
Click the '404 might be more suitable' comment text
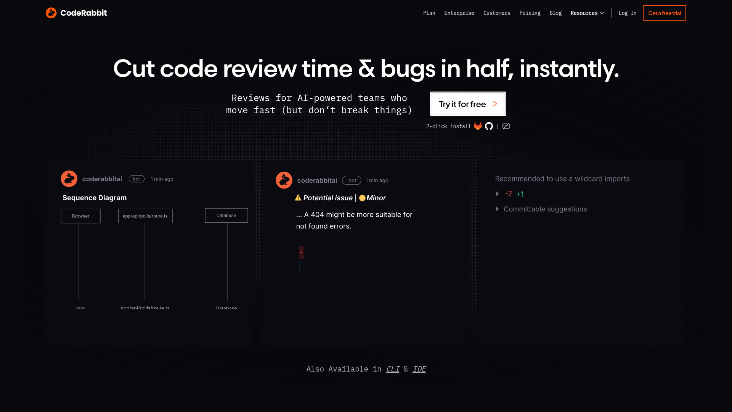pos(354,220)
